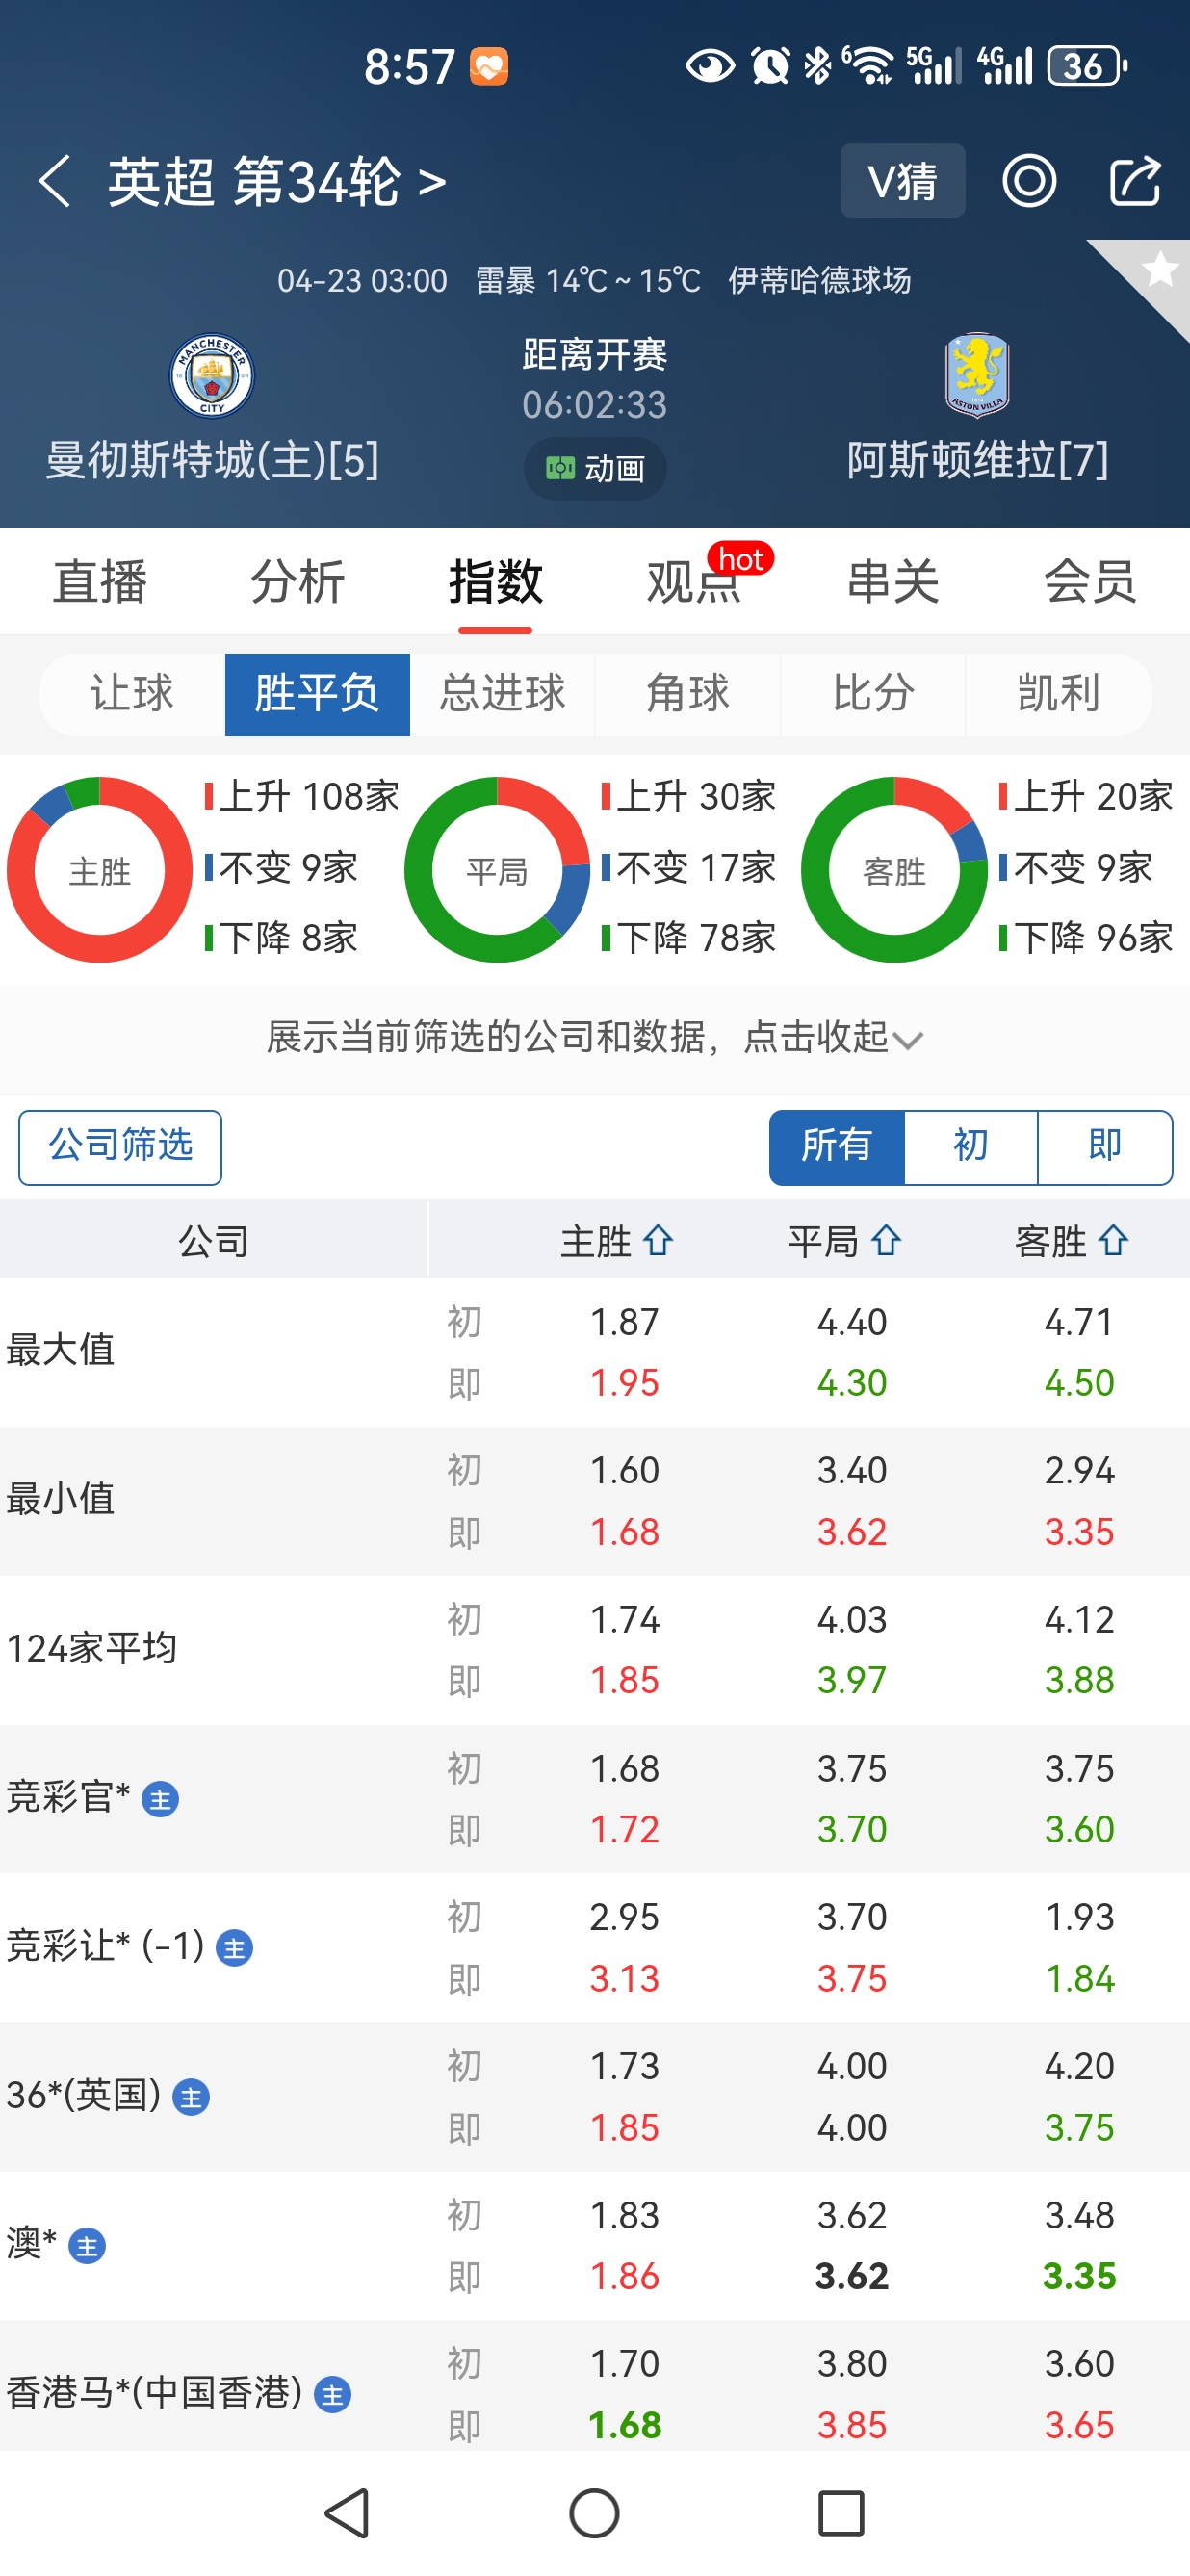This screenshot has height=2576, width=1190.
Task: Tap Android back navigation button
Action: (347, 2513)
